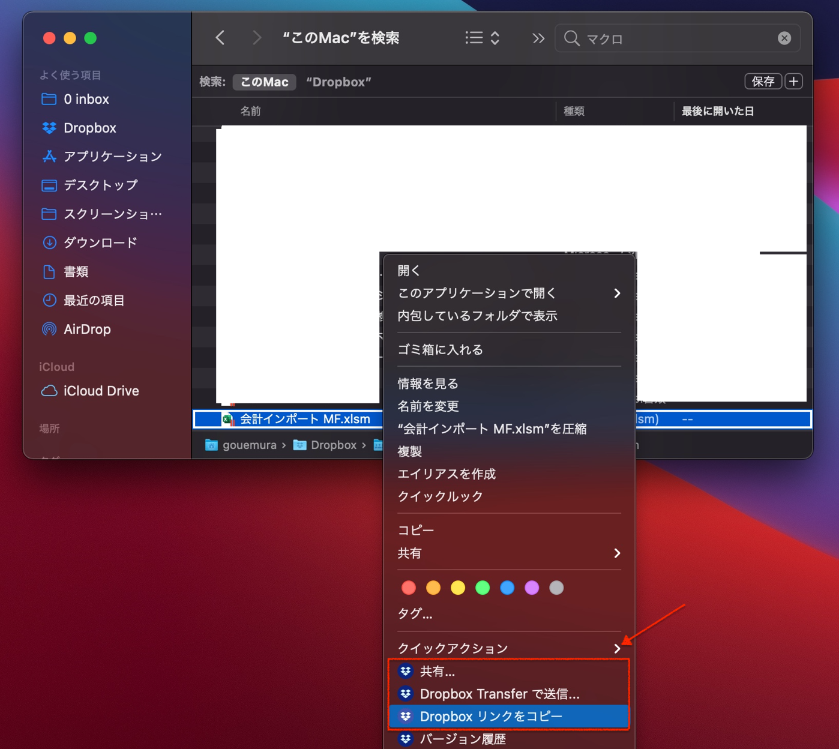
Task: Click the ダウンロード icon in sidebar
Action: 49,243
